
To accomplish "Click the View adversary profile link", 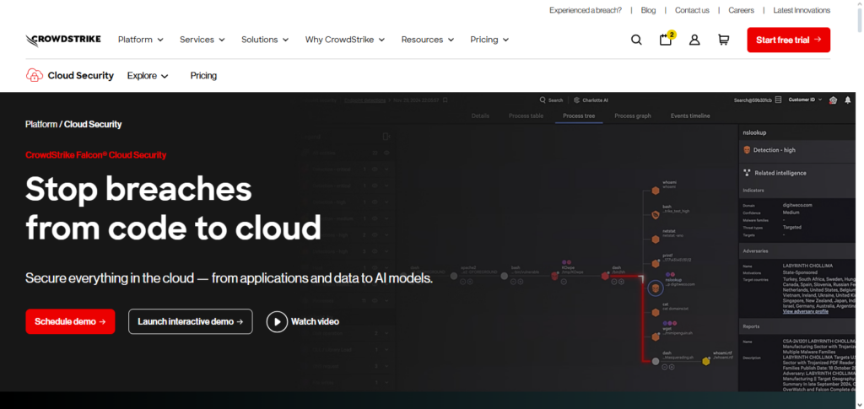I will coord(806,311).
